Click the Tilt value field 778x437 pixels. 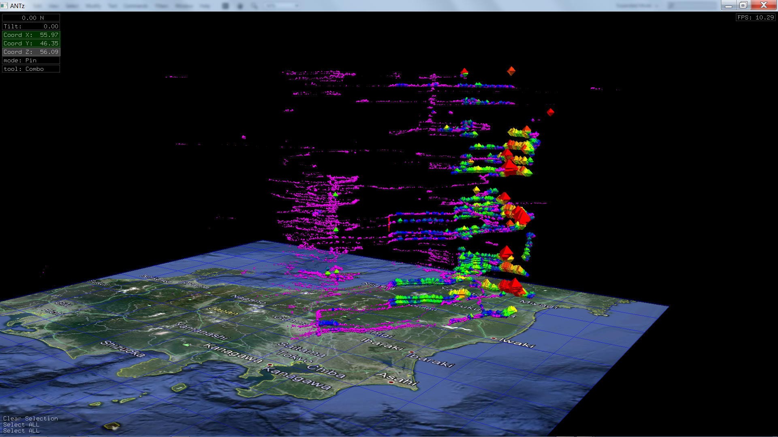pos(31,26)
